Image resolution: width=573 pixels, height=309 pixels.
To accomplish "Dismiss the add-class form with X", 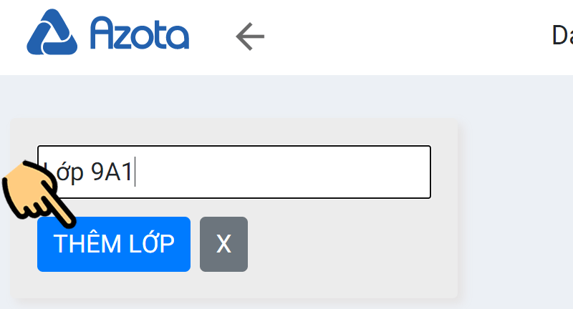I will pyautogui.click(x=223, y=245).
